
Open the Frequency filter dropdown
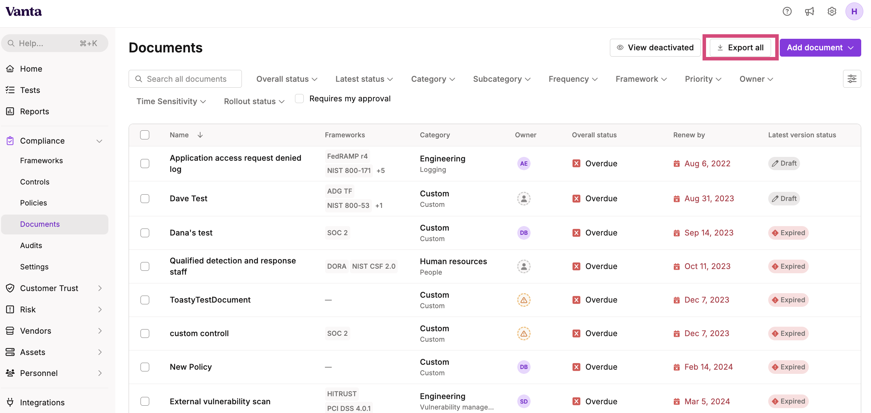click(573, 79)
